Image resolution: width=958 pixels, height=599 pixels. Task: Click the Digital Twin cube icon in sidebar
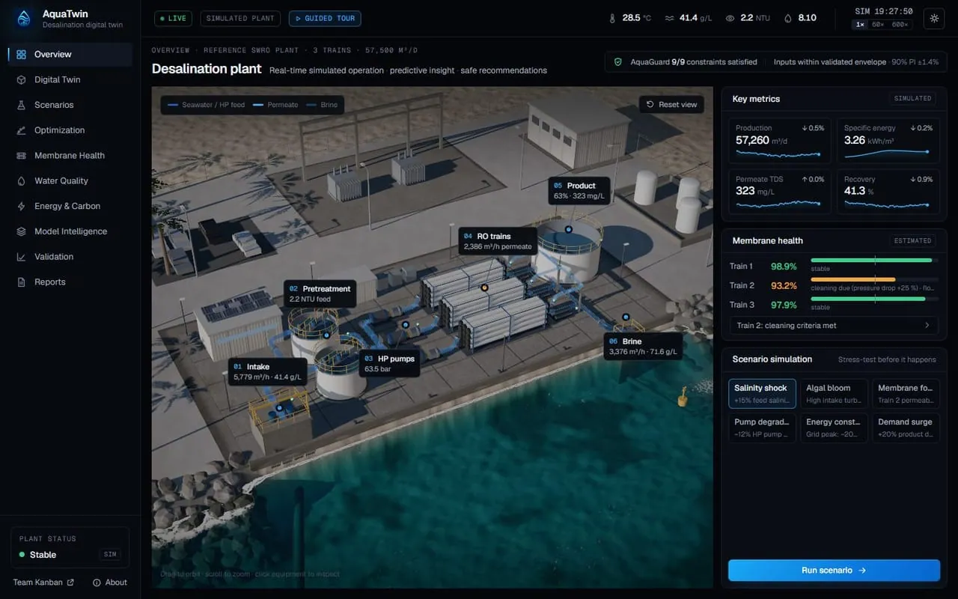click(x=21, y=79)
